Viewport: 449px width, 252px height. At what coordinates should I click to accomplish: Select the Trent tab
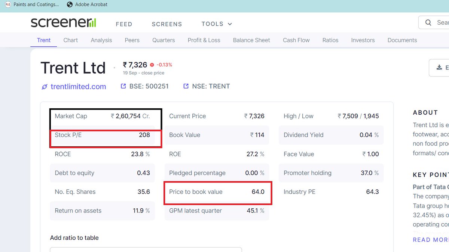[x=44, y=40]
